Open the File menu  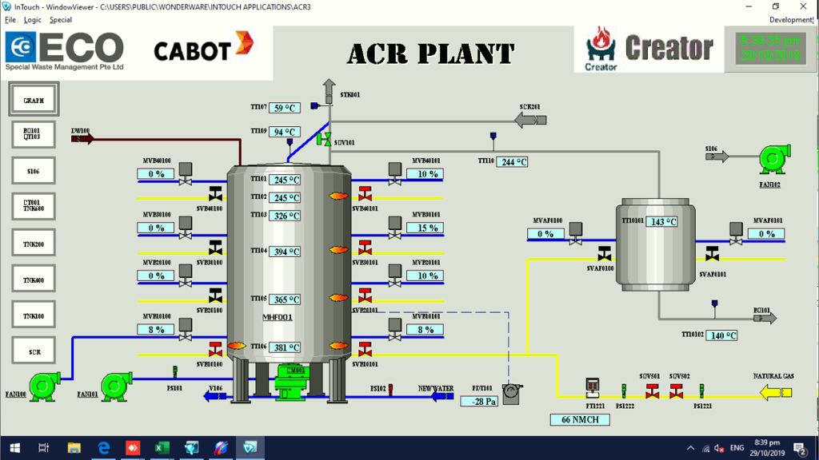pos(10,20)
